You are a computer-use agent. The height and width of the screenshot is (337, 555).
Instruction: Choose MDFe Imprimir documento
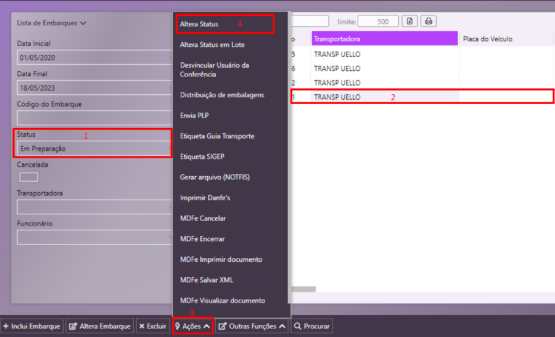(221, 259)
